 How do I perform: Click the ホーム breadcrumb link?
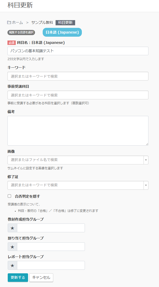point(17,22)
